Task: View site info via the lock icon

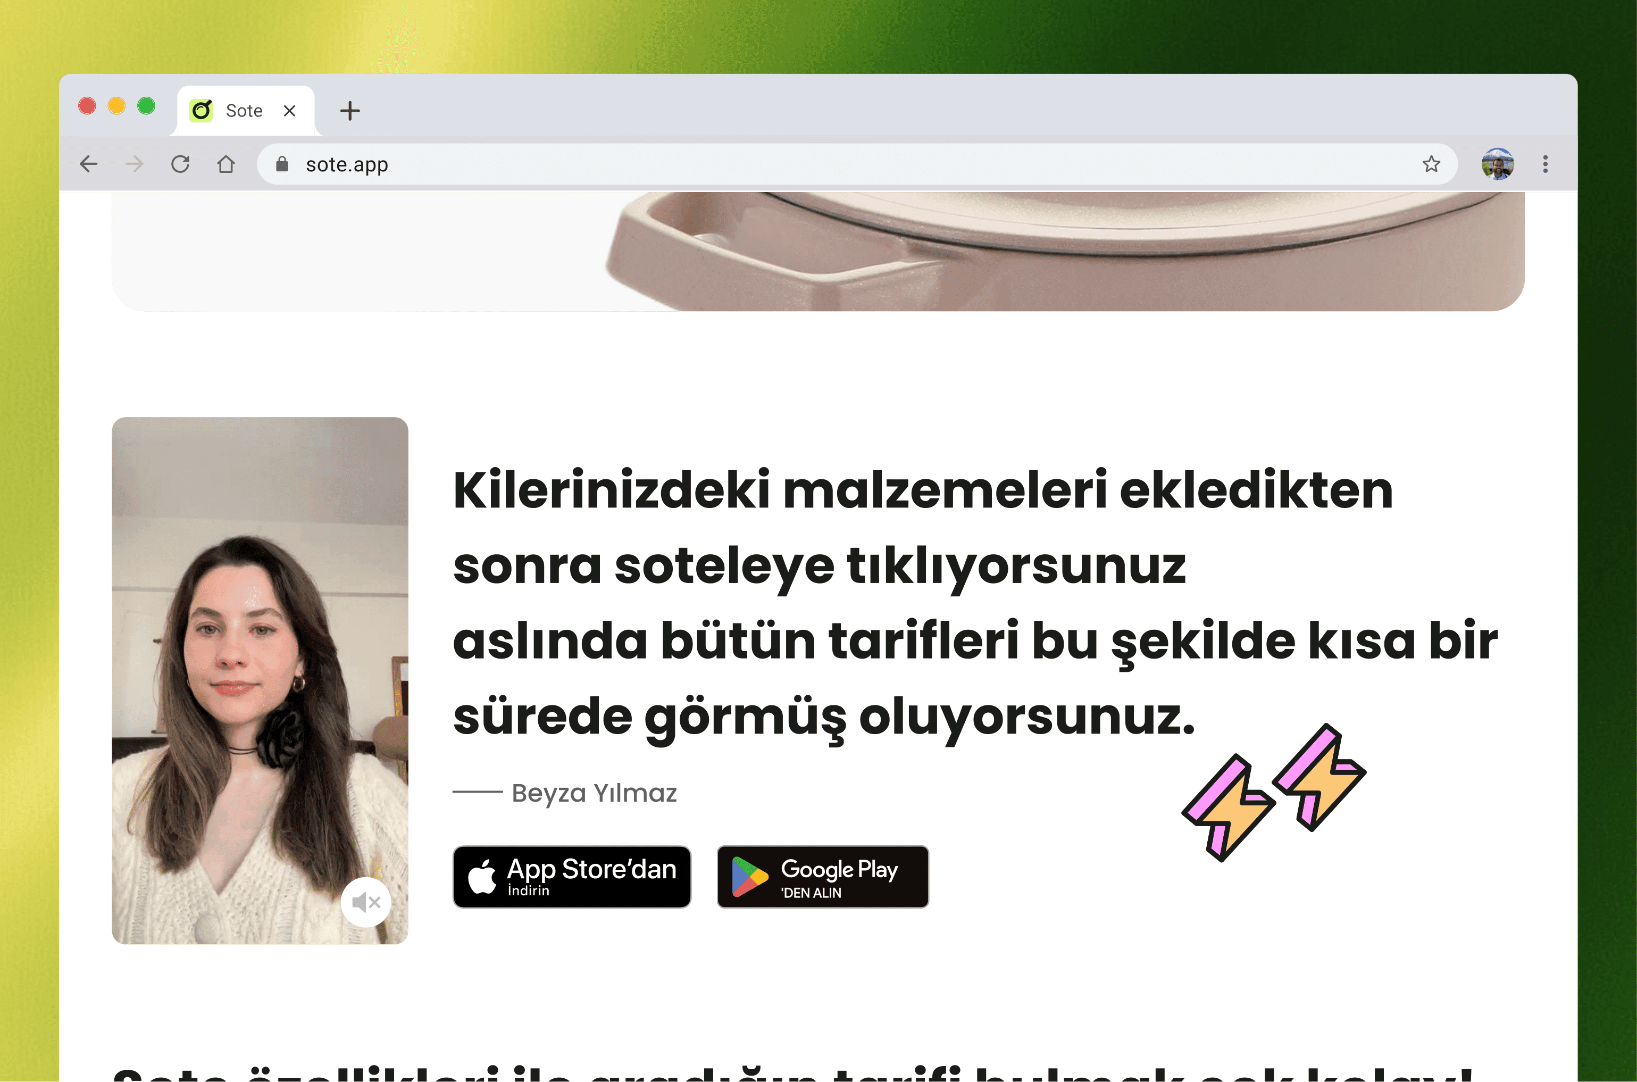Action: pyautogui.click(x=281, y=164)
